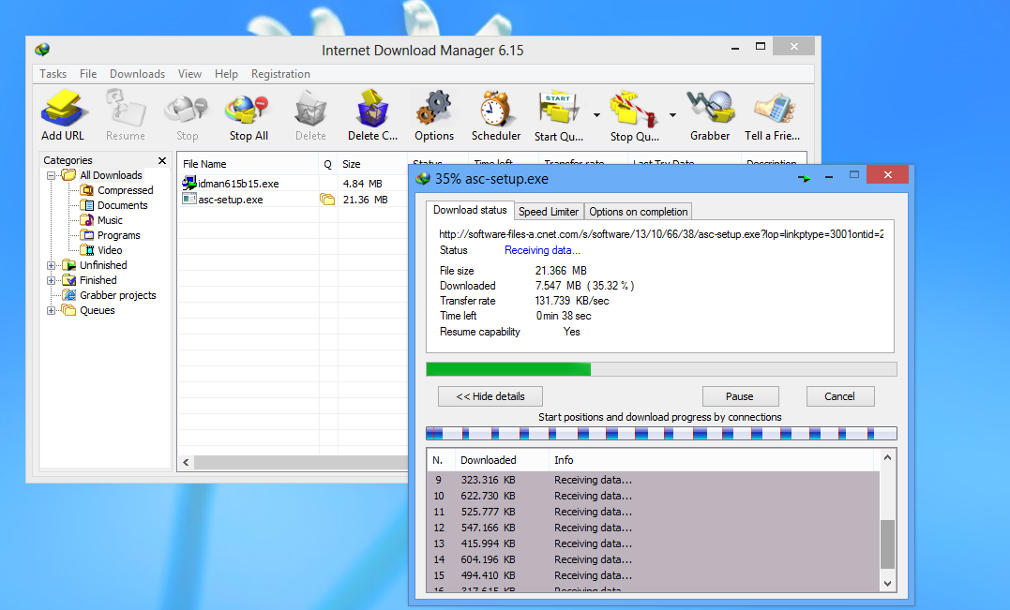Start the download queue
1010x610 pixels.
point(557,111)
